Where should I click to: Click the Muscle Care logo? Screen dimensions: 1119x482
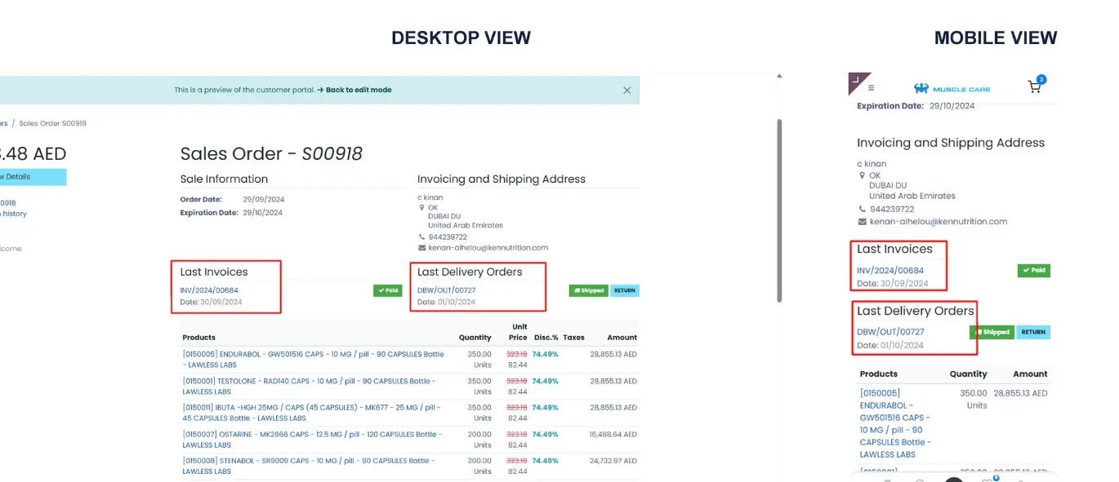coord(952,88)
